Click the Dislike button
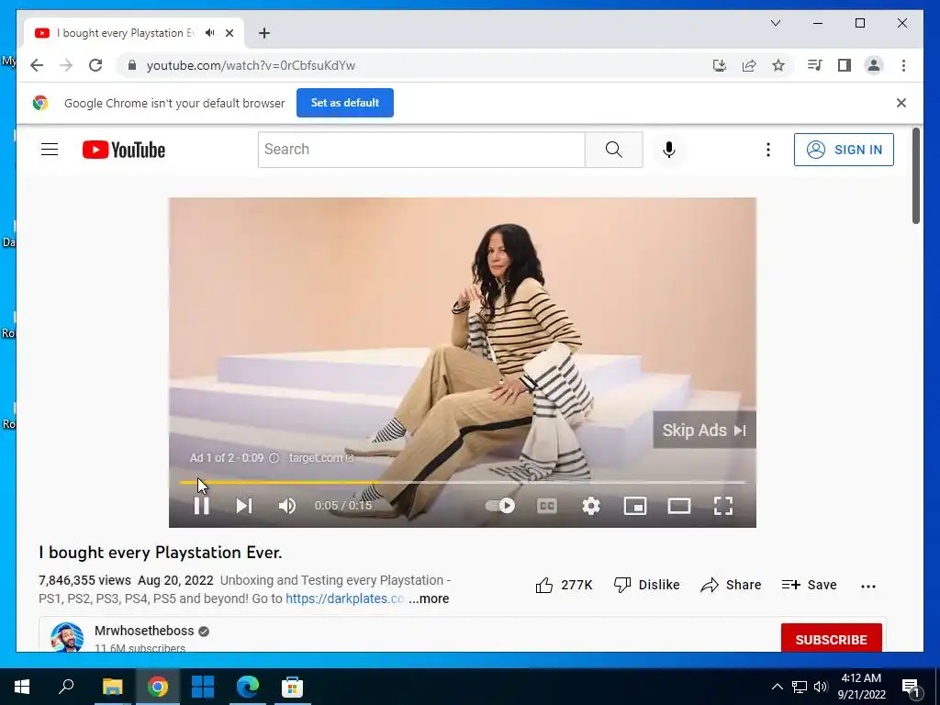 click(x=647, y=585)
